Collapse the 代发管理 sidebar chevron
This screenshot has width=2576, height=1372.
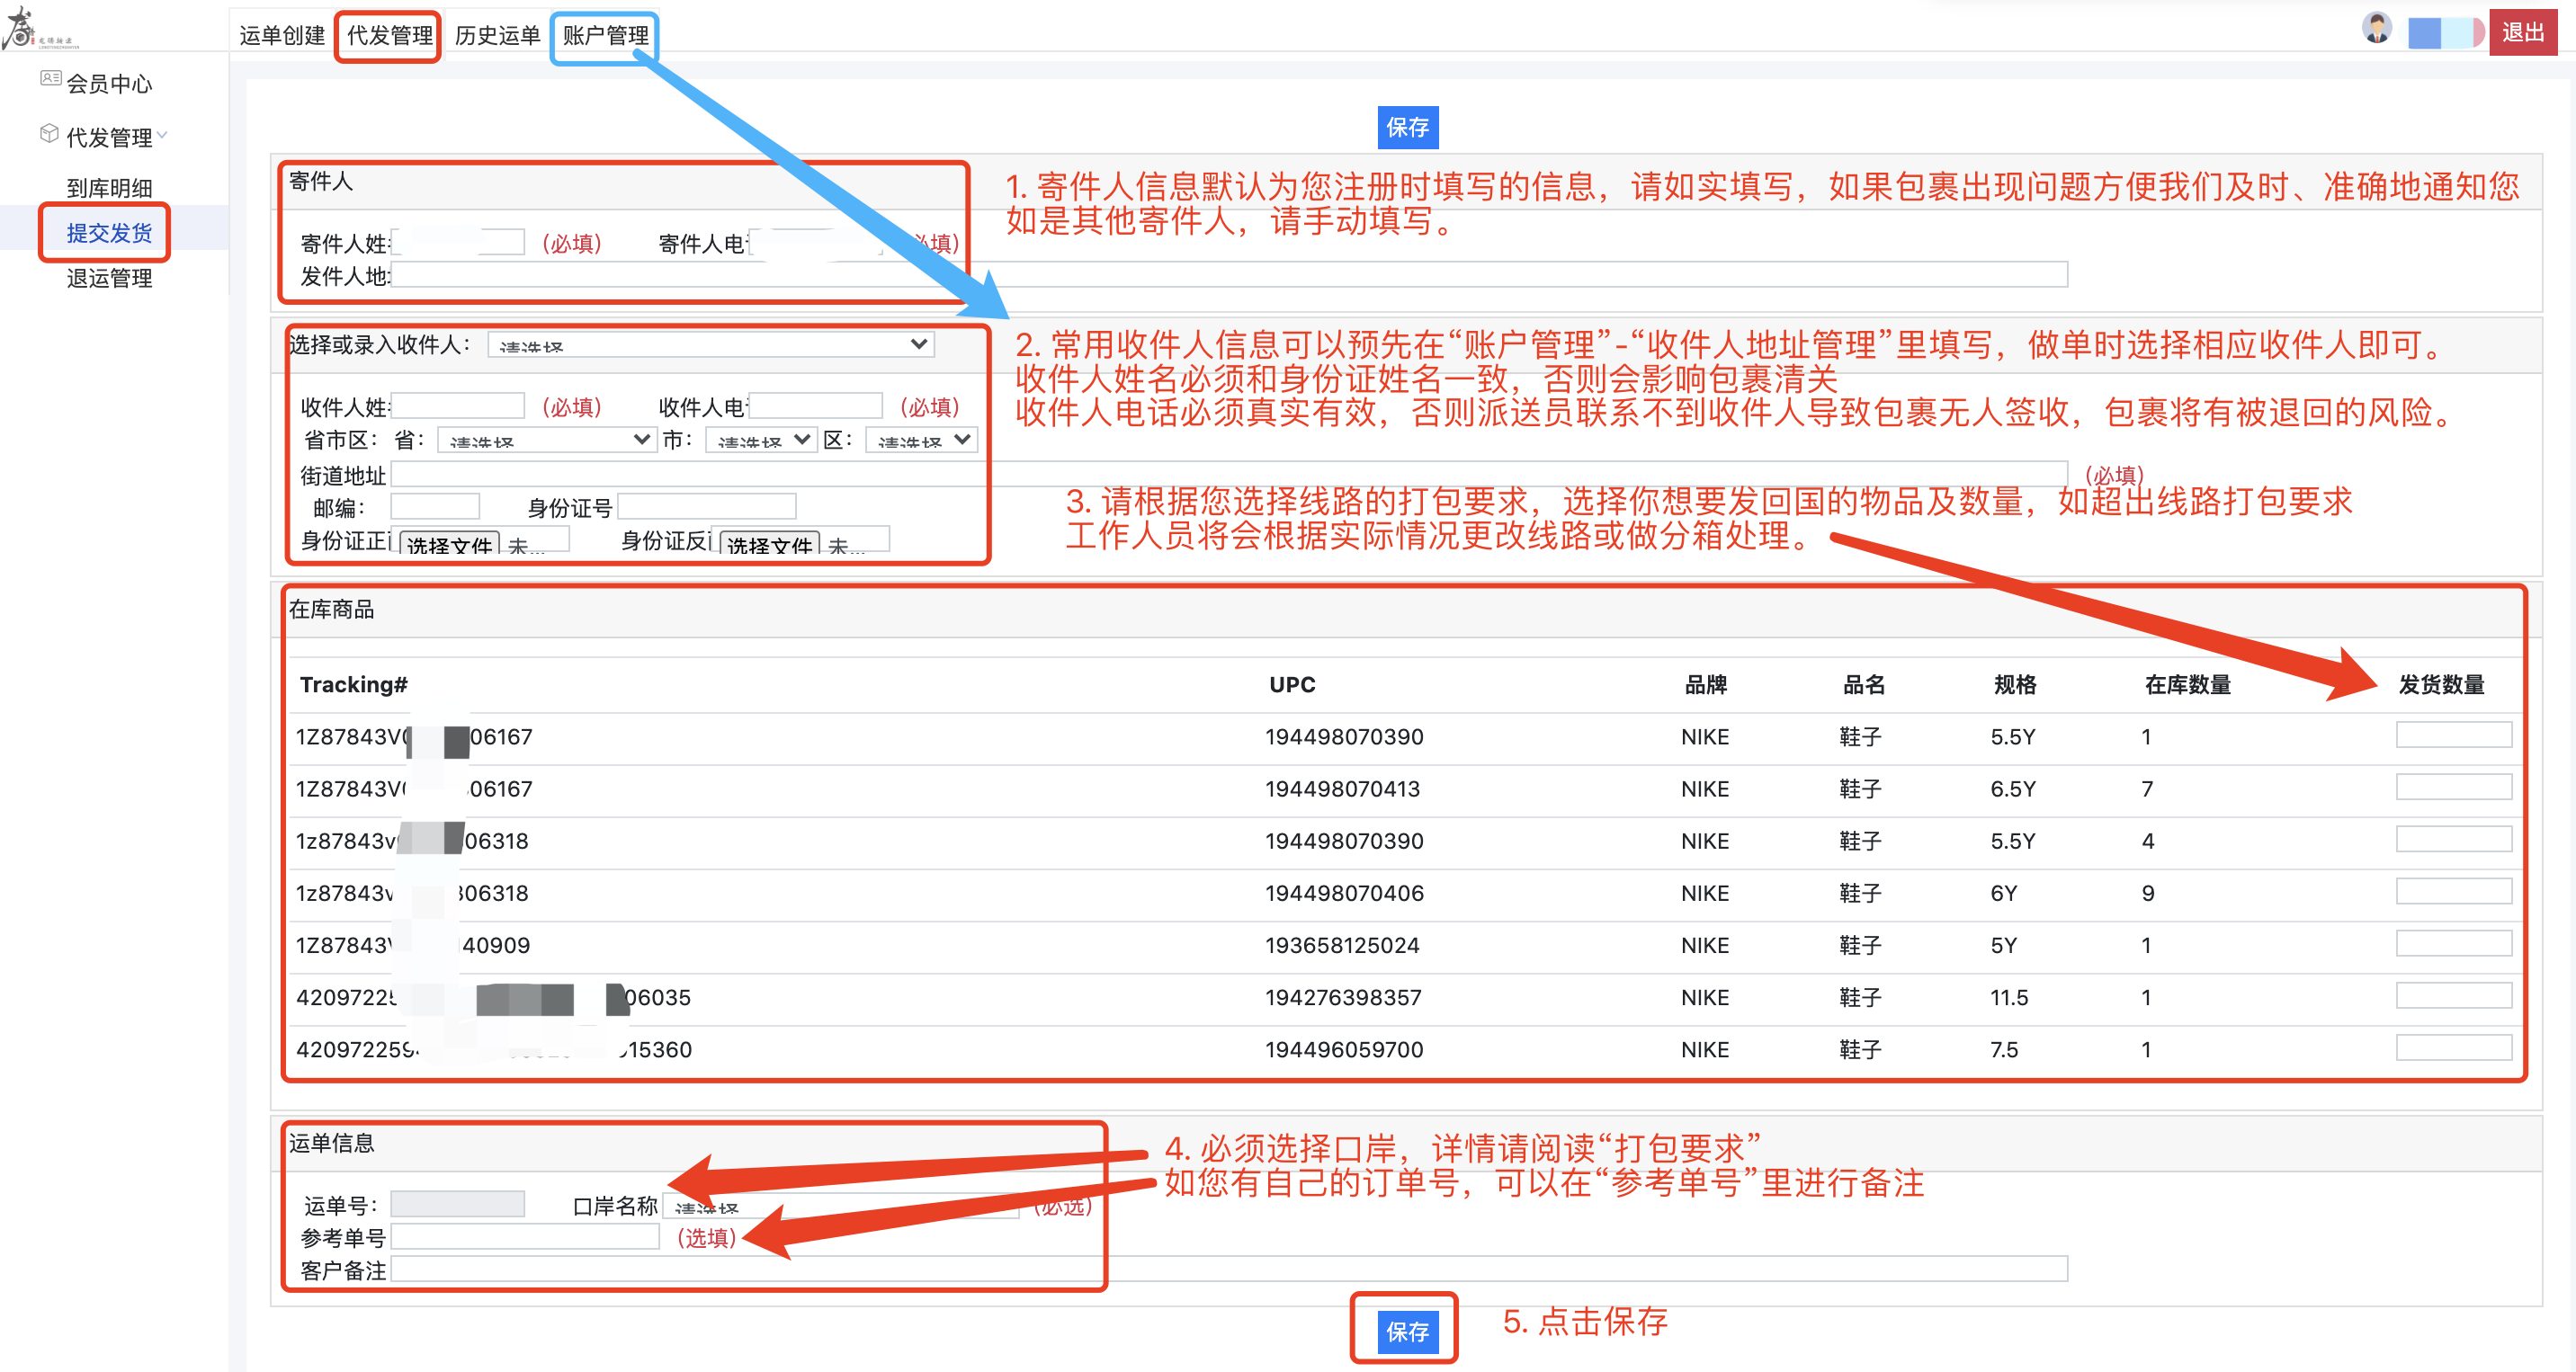coord(162,135)
